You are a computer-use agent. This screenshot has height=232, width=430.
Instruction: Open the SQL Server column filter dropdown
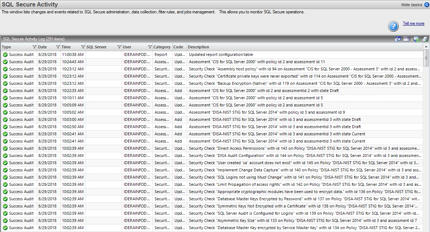pos(119,47)
